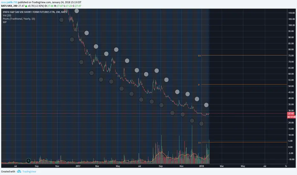
Task: Click the 2017 label on time axis
Action: click(78, 166)
